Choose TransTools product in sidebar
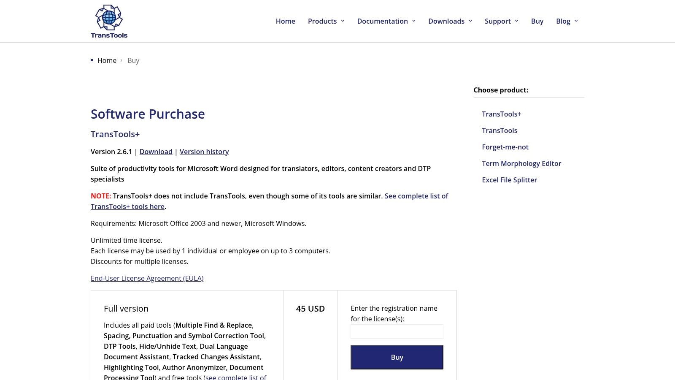 point(499,130)
